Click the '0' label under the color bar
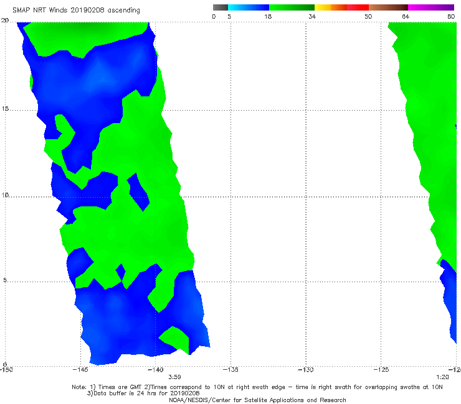Viewport: 461px width, 404px height. pyautogui.click(x=214, y=16)
